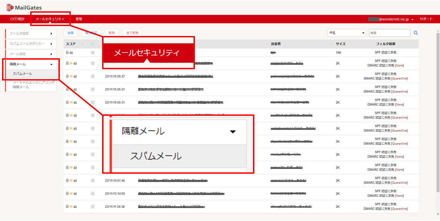Viewport: 440px width, 221px height.
Task: Switch to the メールセキュリティ tab
Action: (x=50, y=19)
